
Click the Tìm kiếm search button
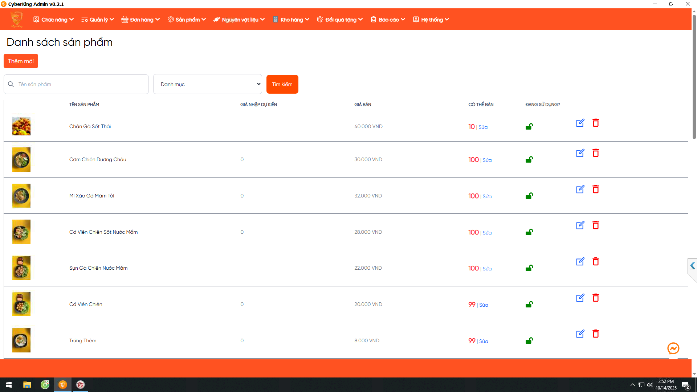click(282, 84)
